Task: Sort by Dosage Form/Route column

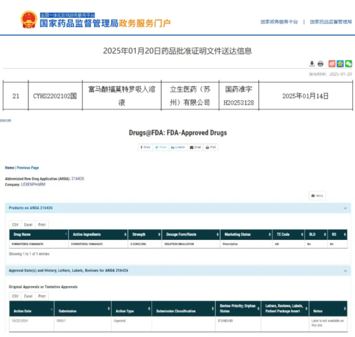Action: click(191, 235)
